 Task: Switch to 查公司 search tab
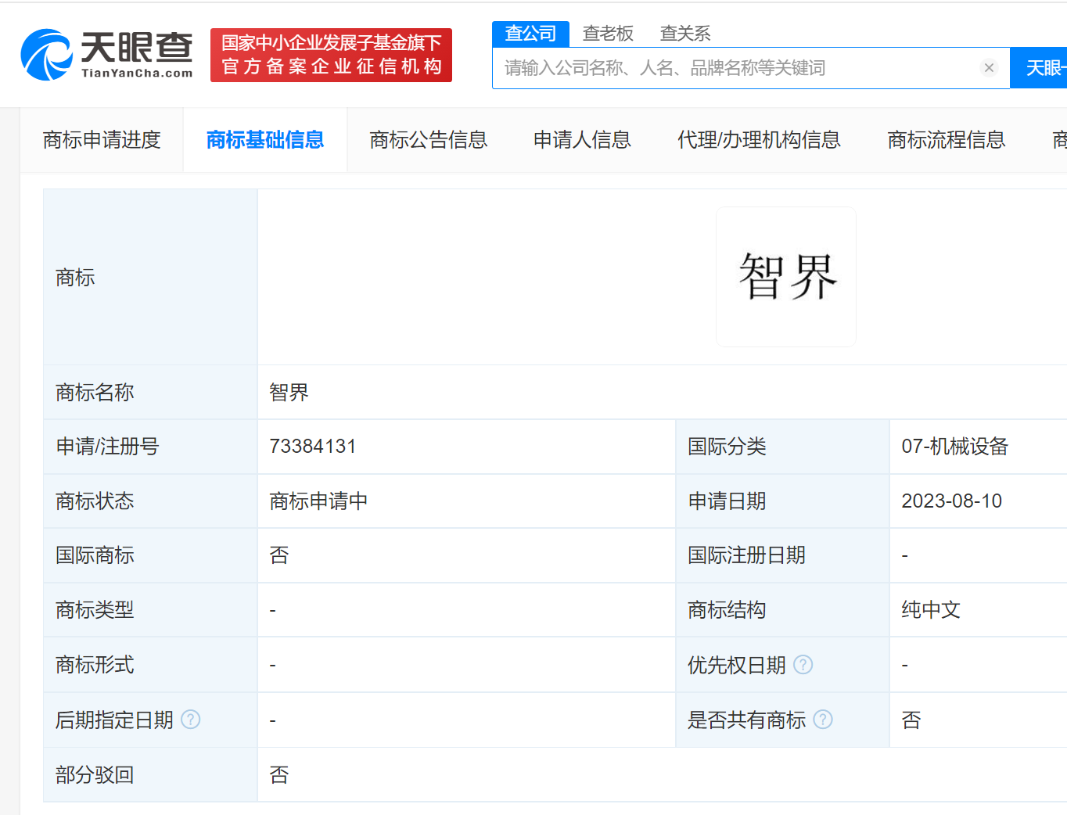click(x=530, y=34)
